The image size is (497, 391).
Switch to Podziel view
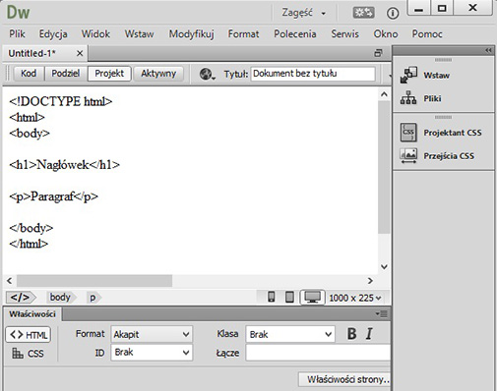pyautogui.click(x=66, y=74)
